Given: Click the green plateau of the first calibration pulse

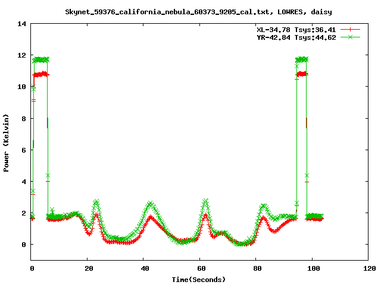Looking at the screenshot, I should pyautogui.click(x=41, y=59).
